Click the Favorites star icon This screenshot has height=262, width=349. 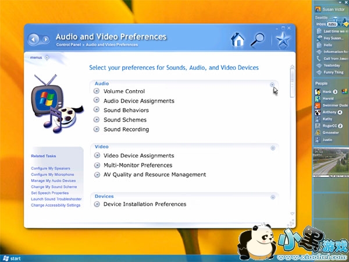(283, 40)
